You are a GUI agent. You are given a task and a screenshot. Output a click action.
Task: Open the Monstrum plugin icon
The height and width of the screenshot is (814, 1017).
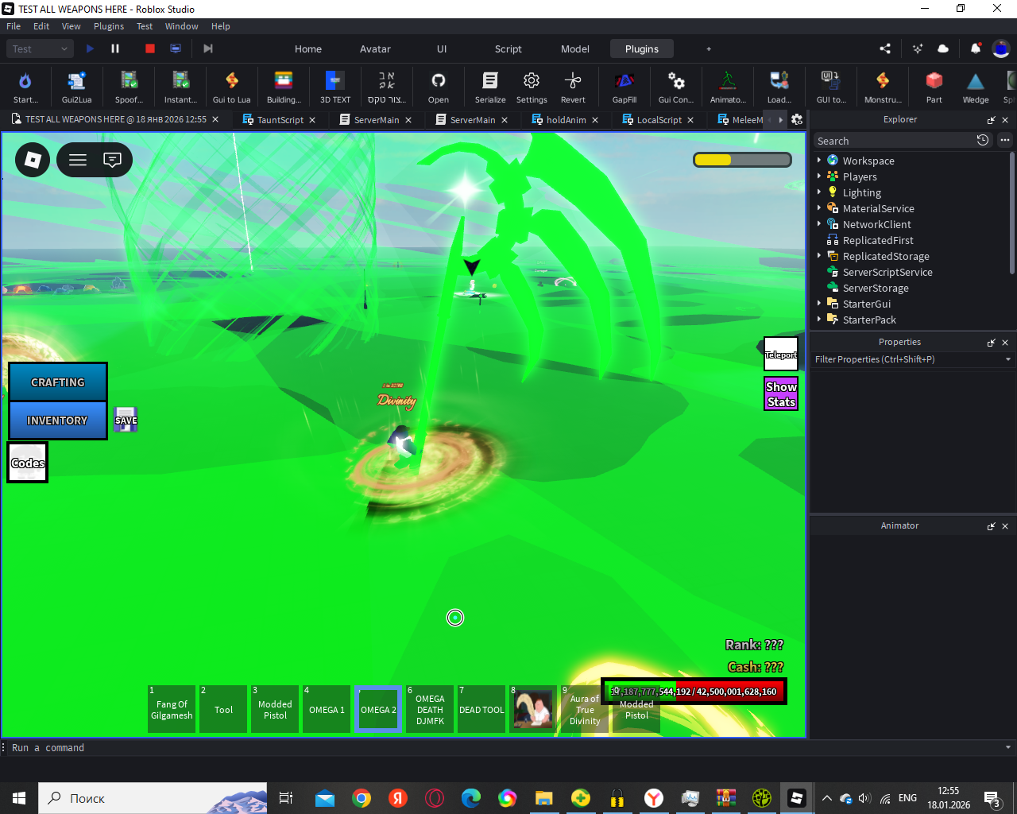pyautogui.click(x=883, y=87)
